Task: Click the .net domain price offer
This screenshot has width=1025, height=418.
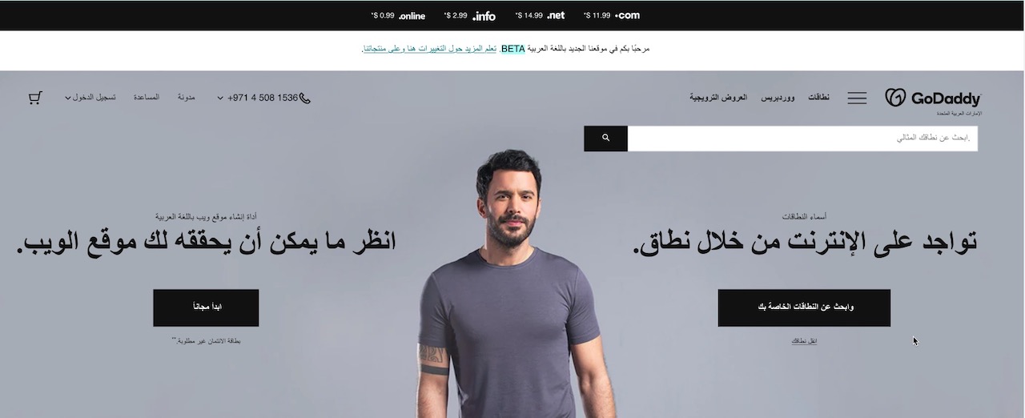Action: 541,15
